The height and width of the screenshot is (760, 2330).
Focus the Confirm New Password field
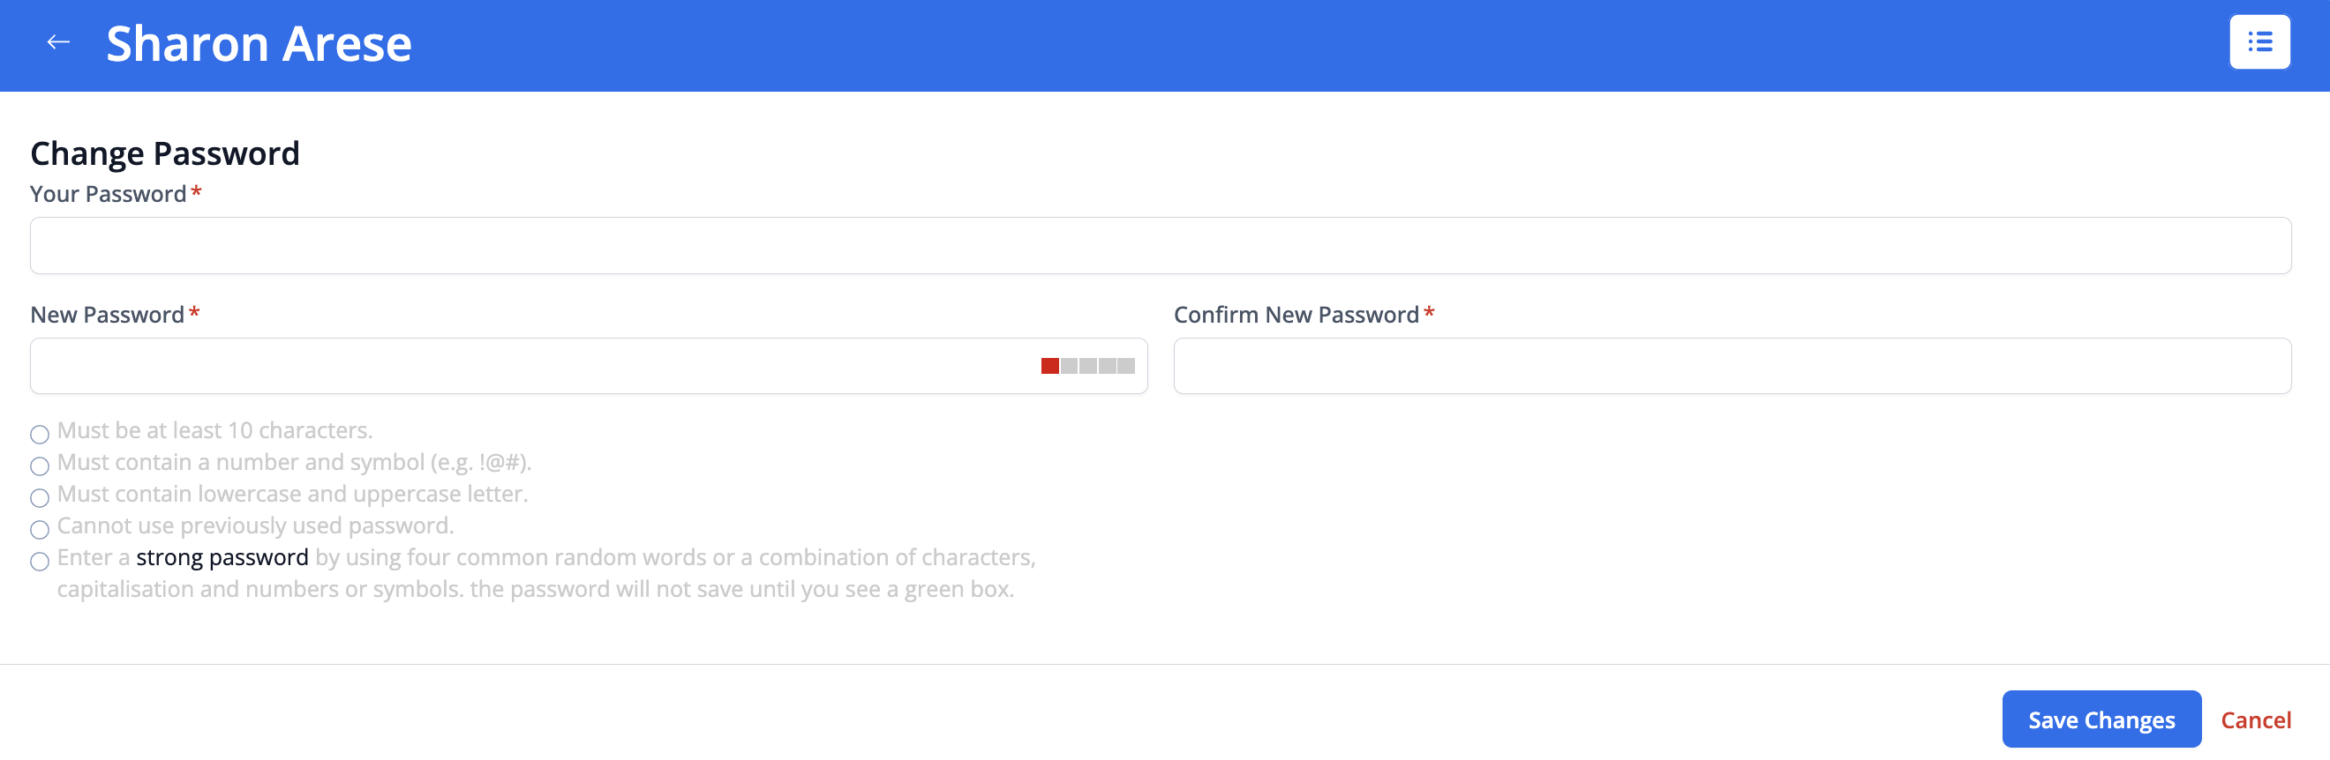[1732, 366]
